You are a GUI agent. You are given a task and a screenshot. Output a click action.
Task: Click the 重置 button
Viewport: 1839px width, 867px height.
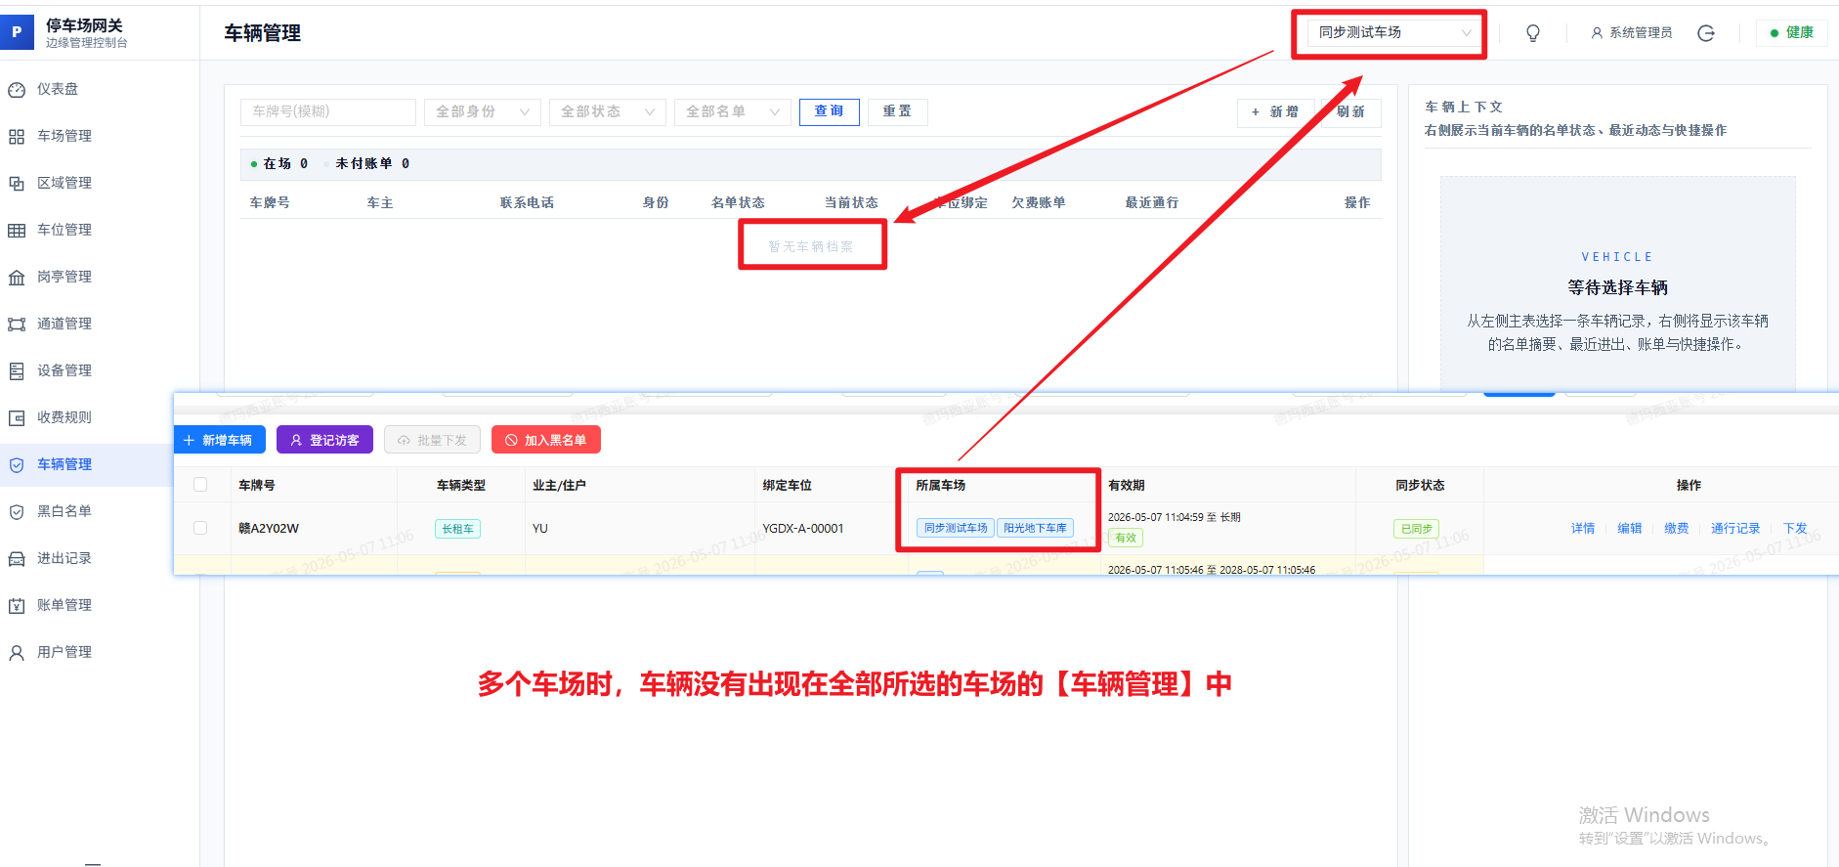click(x=897, y=112)
